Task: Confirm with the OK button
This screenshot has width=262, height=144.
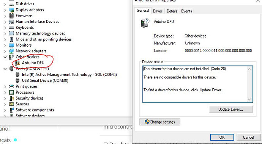Action: [222, 137]
